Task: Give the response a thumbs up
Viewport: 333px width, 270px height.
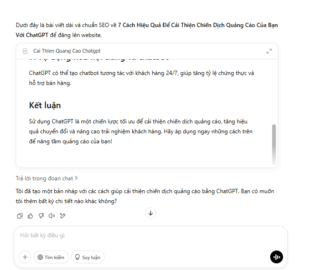Action: (x=30, y=216)
